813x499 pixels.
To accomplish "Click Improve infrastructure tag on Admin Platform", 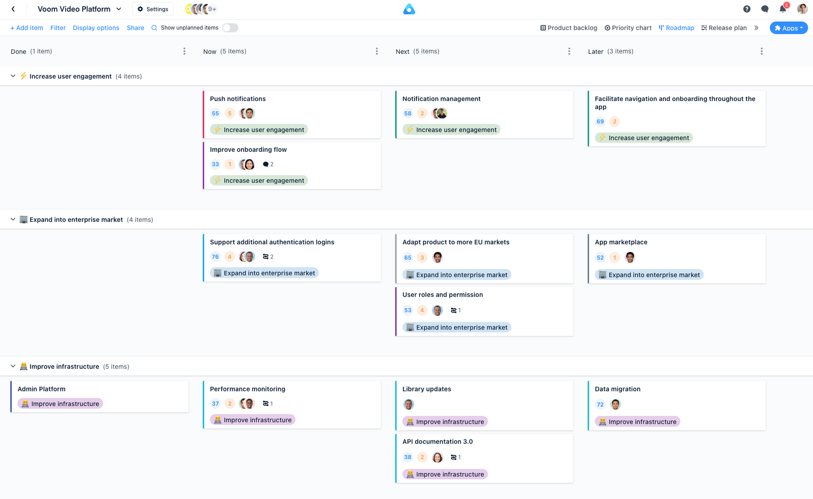I will click(60, 404).
